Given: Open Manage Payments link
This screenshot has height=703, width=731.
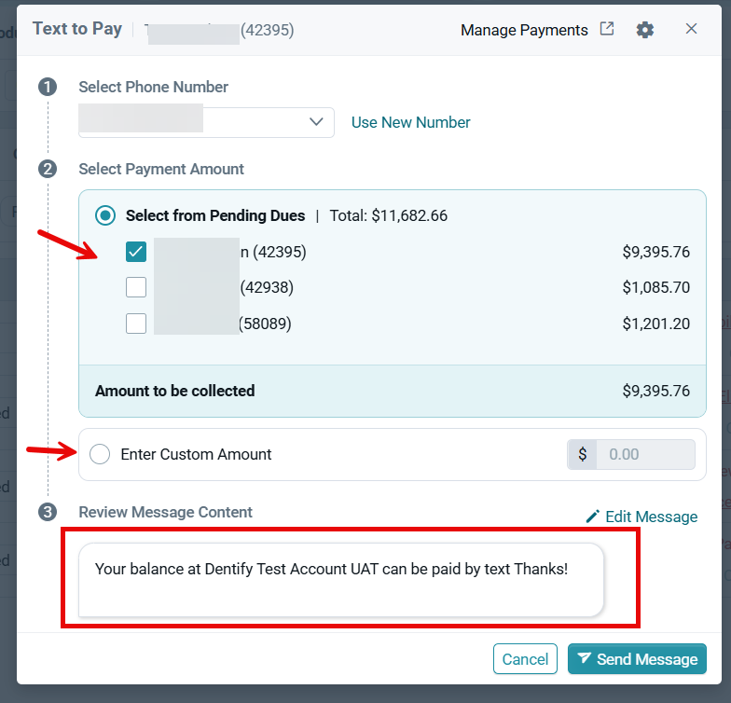Looking at the screenshot, I should 524,30.
